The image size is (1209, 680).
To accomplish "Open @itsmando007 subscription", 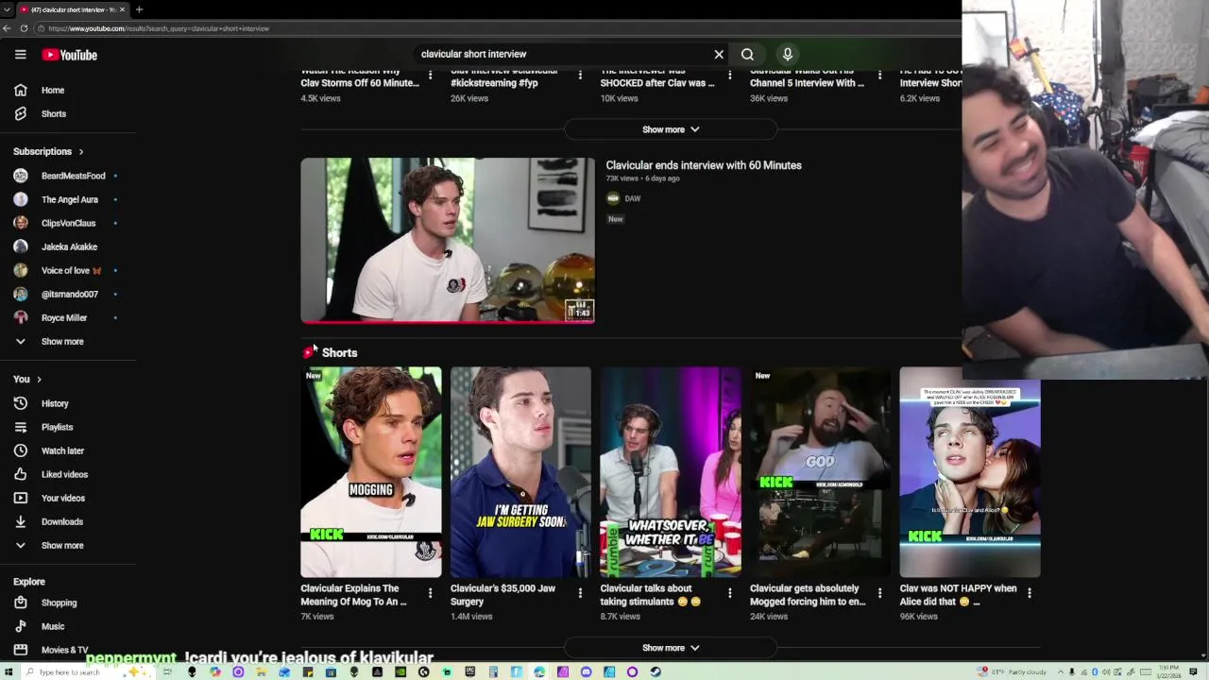I will click(68, 294).
